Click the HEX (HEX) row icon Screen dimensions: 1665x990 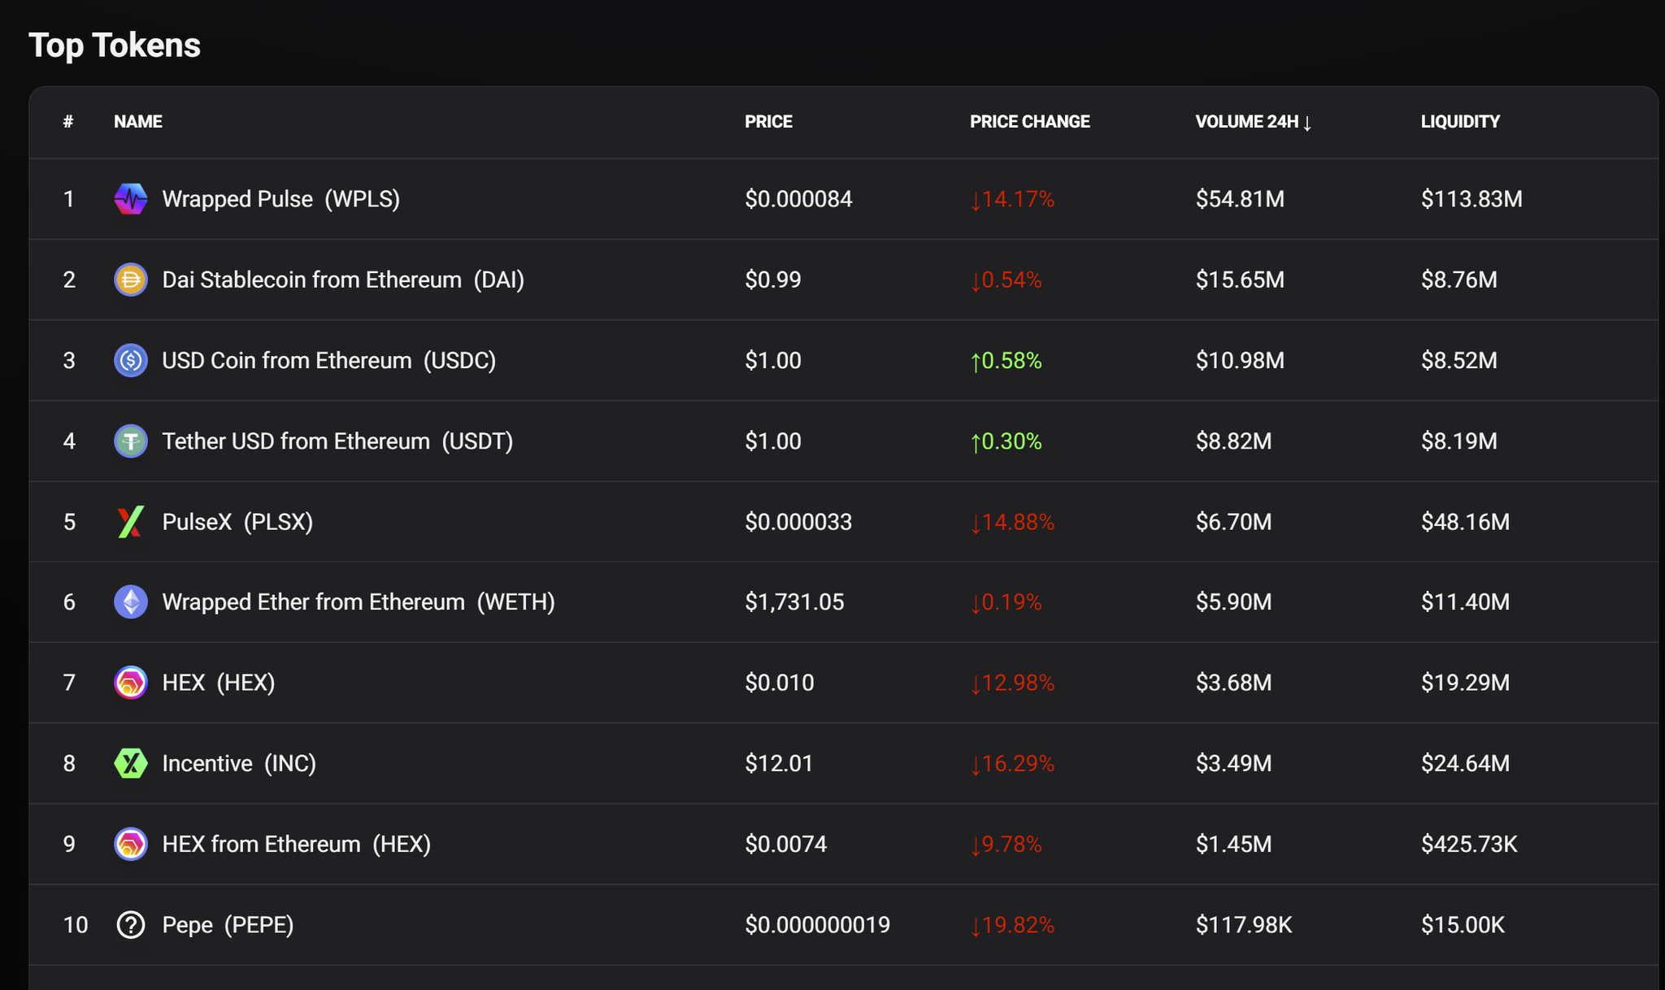(131, 683)
